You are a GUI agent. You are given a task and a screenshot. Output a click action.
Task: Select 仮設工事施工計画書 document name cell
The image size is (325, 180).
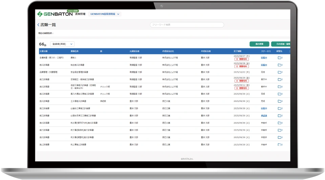point(83,87)
